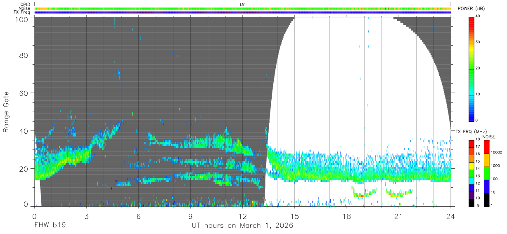507x234 pixels.
Task: Click the 9 label on the UT hours axis
Action: pyautogui.click(x=191, y=216)
